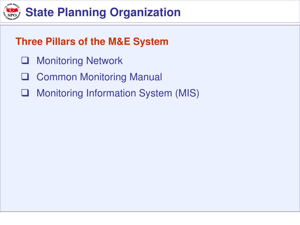
Task: Click the white footer strip below slide
Action: click(x=150, y=218)
